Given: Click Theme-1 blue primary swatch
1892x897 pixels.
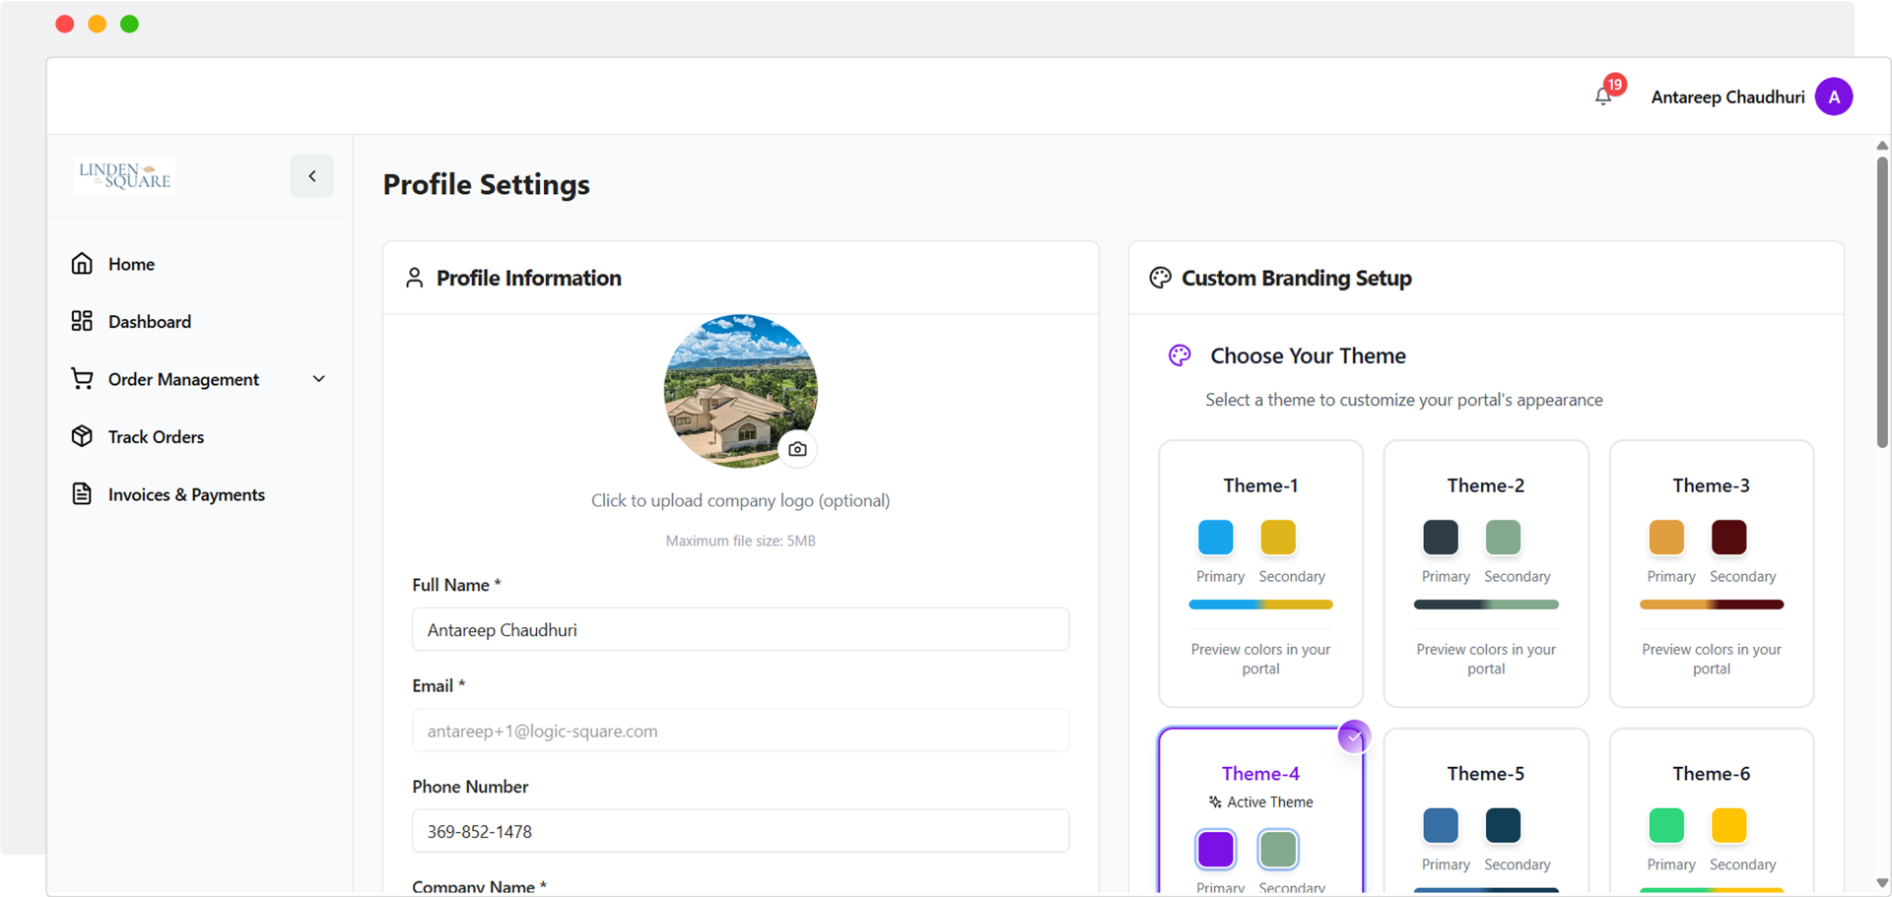Looking at the screenshot, I should click(1216, 538).
